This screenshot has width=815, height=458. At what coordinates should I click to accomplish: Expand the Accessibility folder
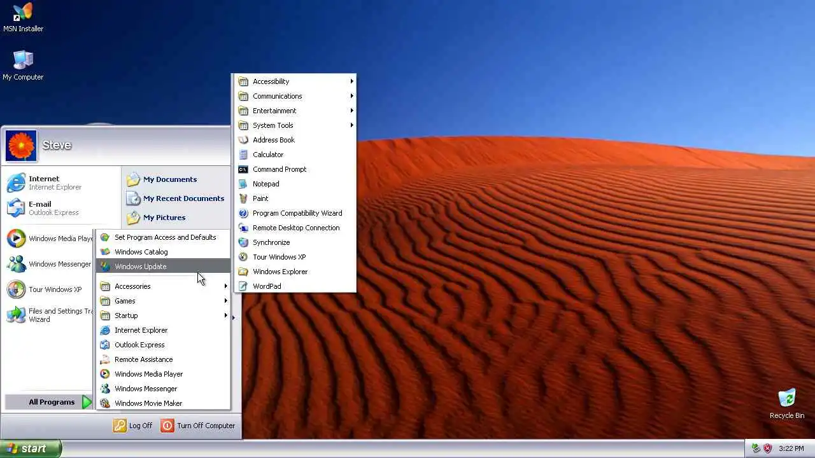(x=295, y=81)
